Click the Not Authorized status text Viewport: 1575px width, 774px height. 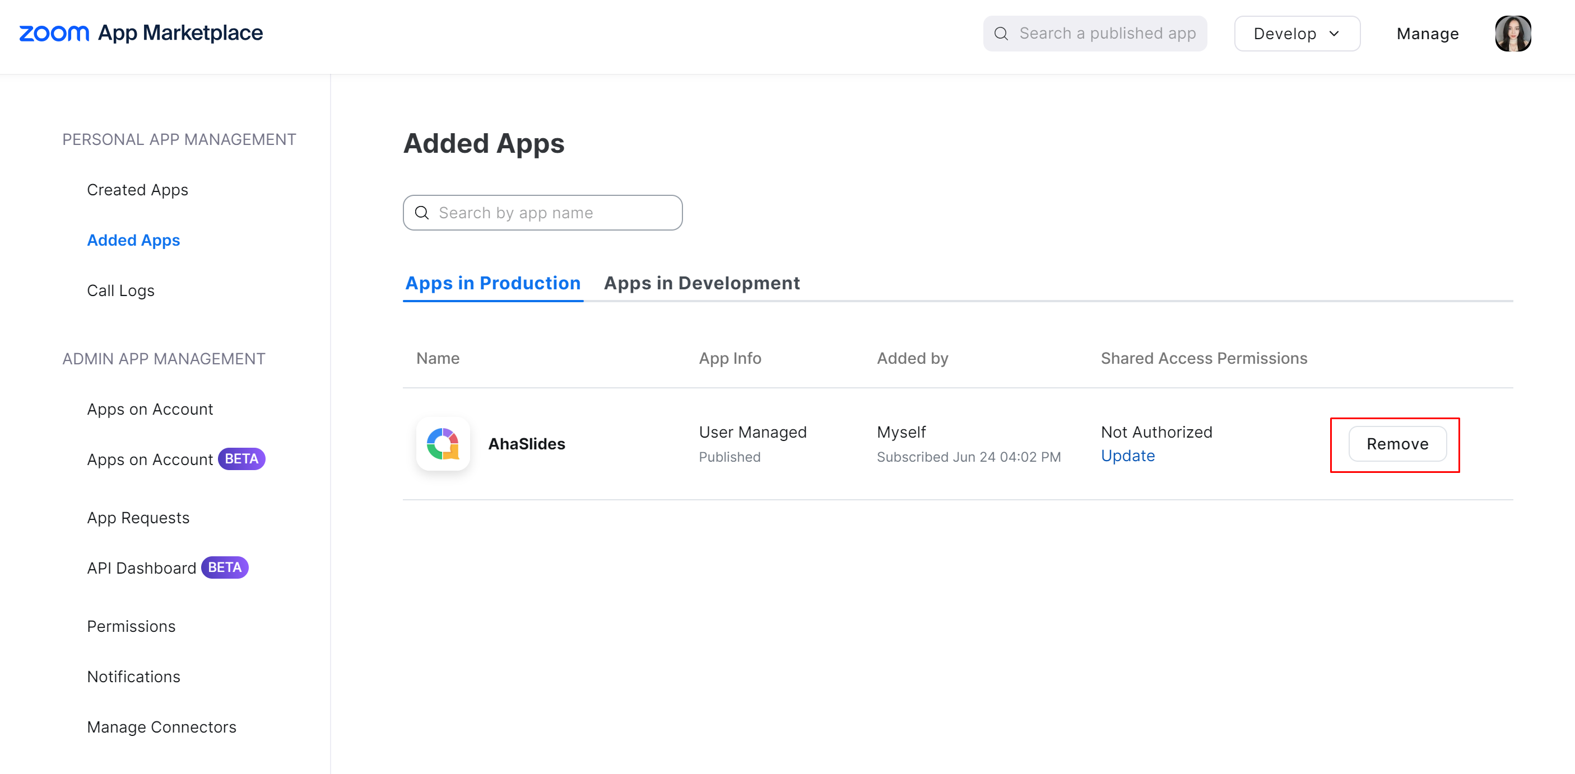coord(1156,433)
